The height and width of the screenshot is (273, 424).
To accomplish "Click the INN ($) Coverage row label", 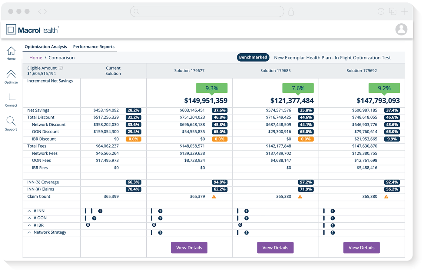I will (43, 182).
